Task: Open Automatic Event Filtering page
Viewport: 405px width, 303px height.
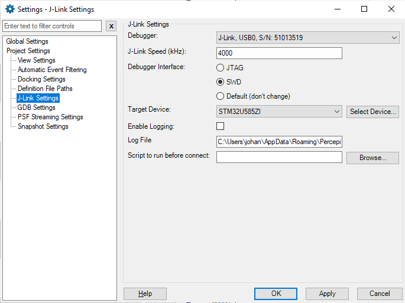Action: tap(52, 70)
